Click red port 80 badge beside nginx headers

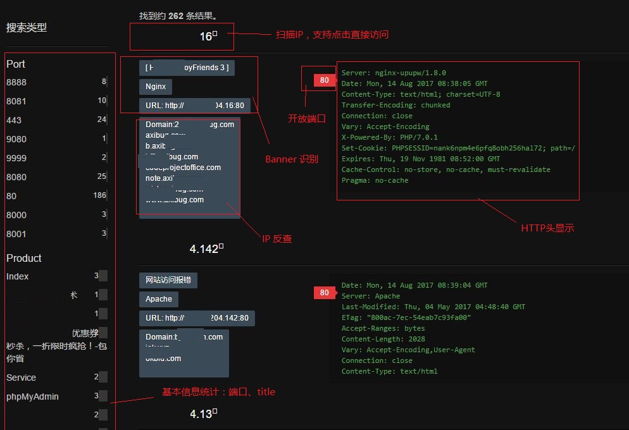pyautogui.click(x=324, y=80)
